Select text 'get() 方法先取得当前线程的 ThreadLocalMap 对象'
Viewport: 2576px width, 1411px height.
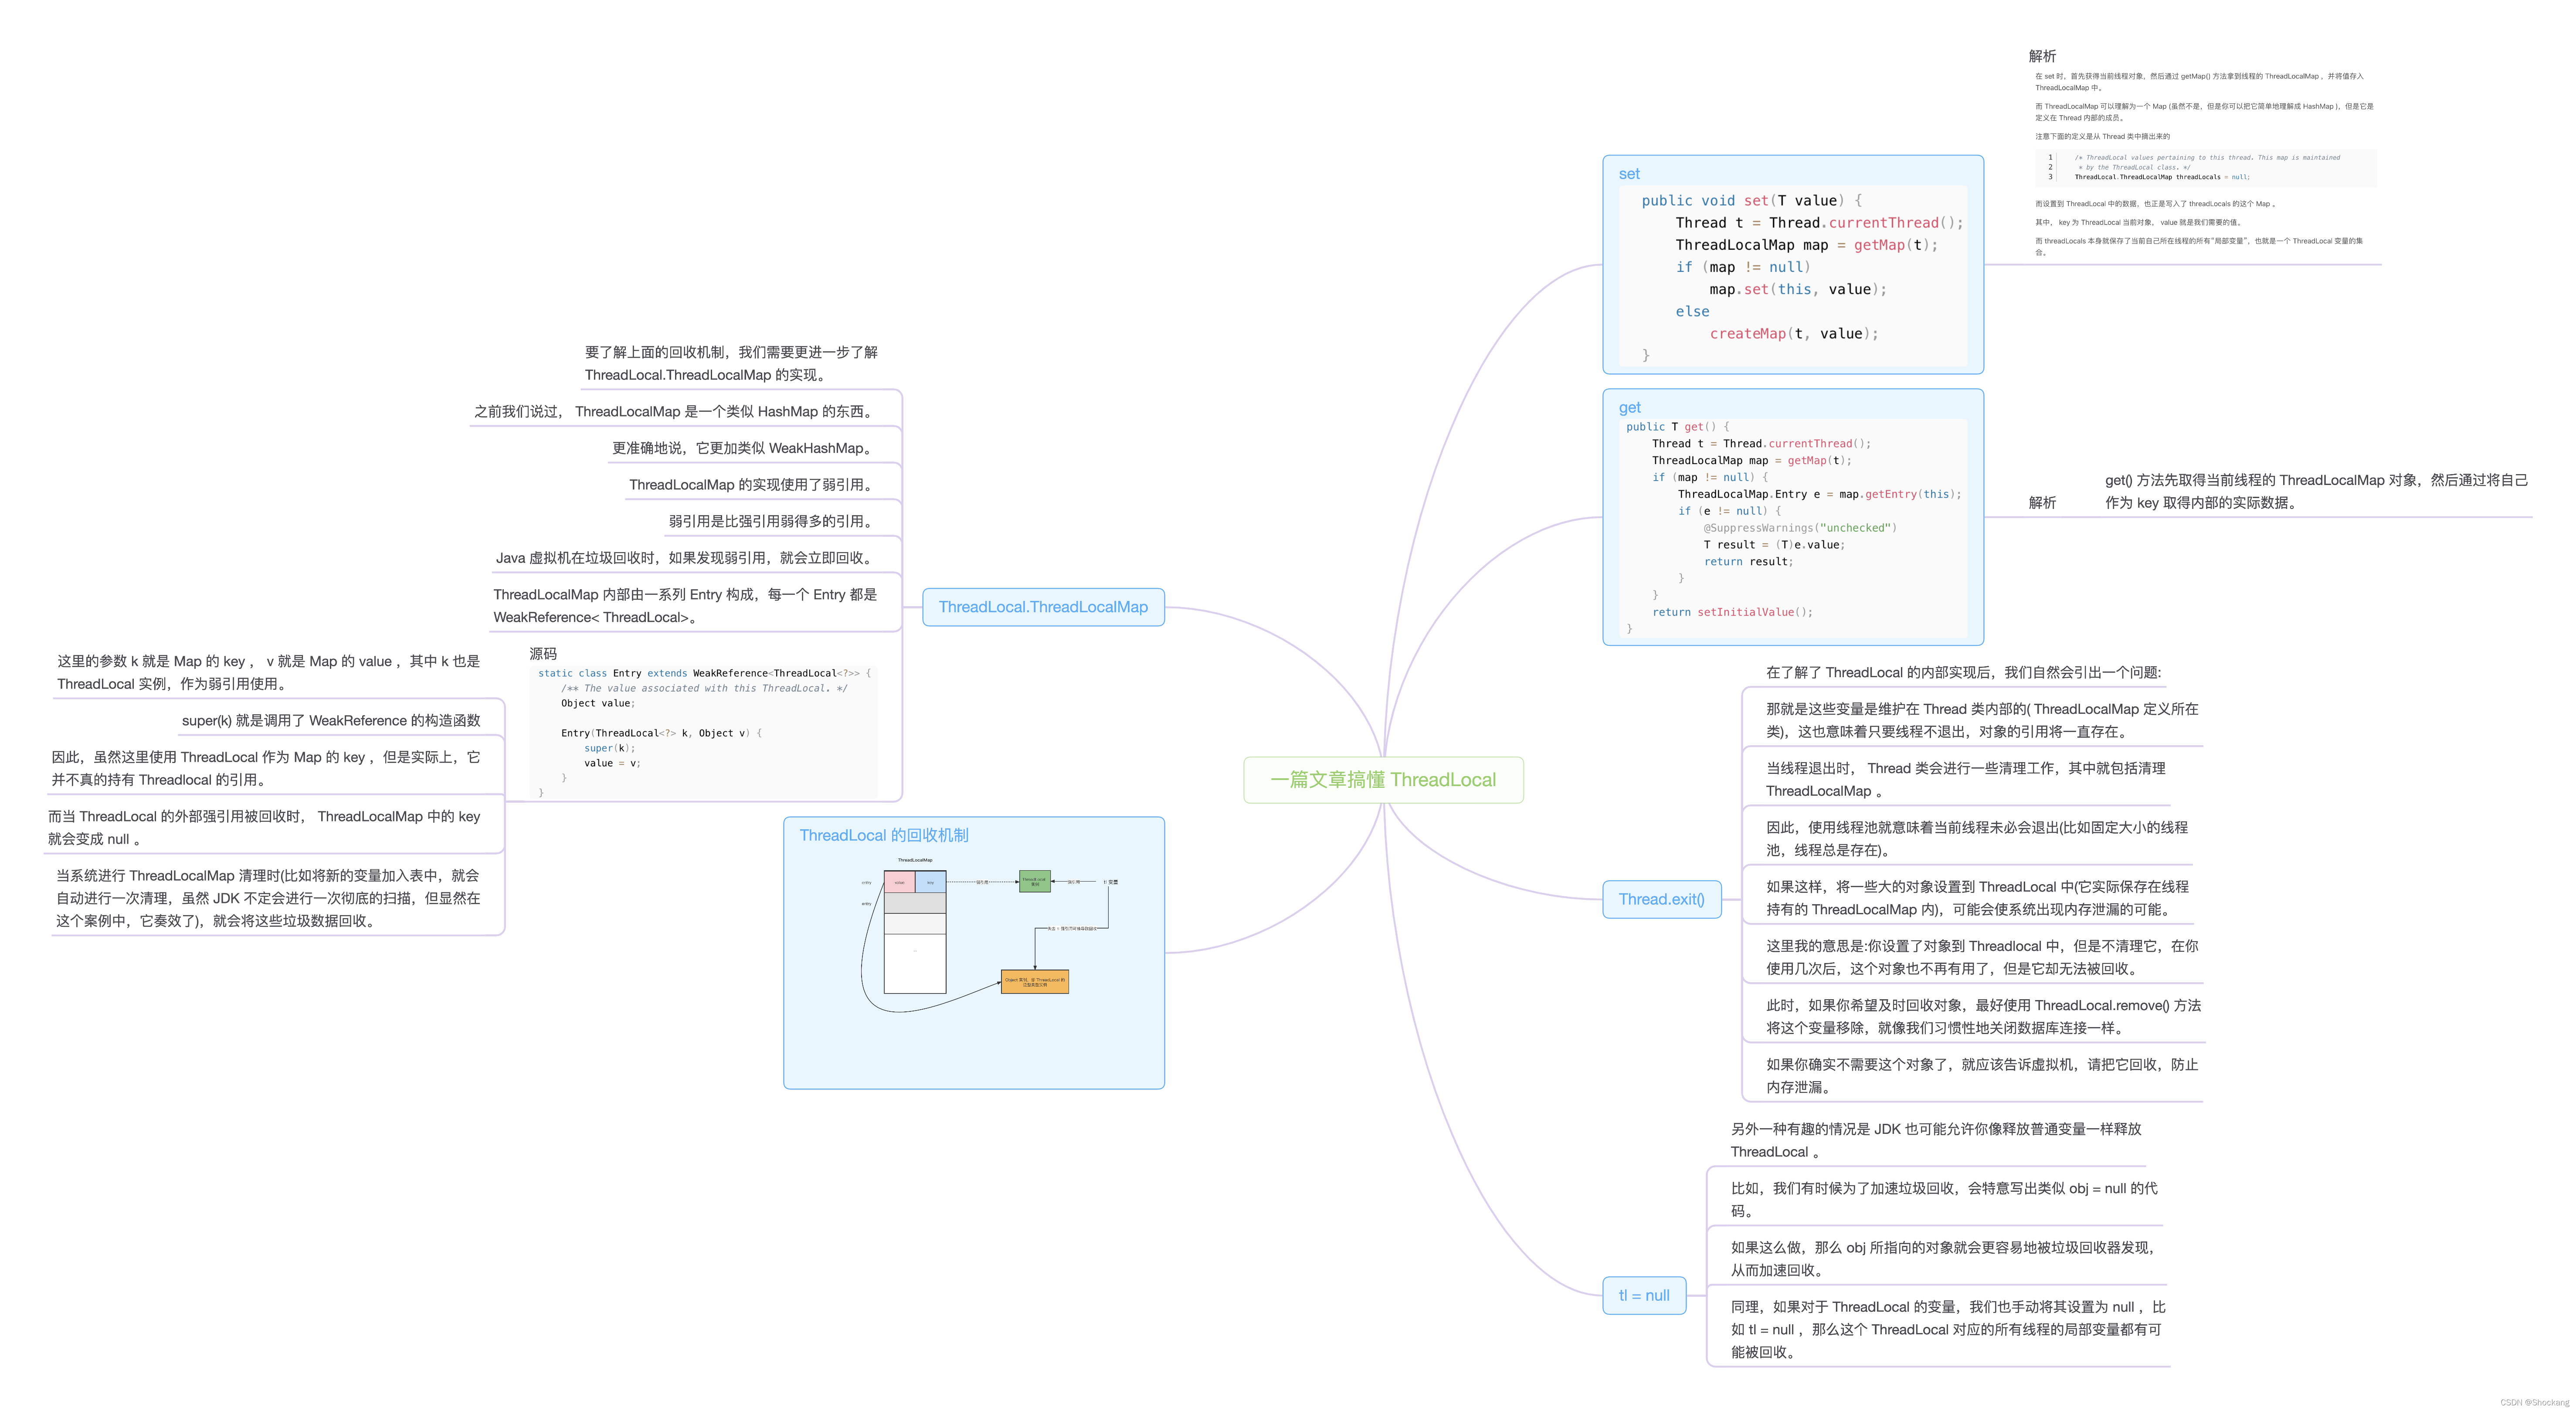coord(2260,480)
